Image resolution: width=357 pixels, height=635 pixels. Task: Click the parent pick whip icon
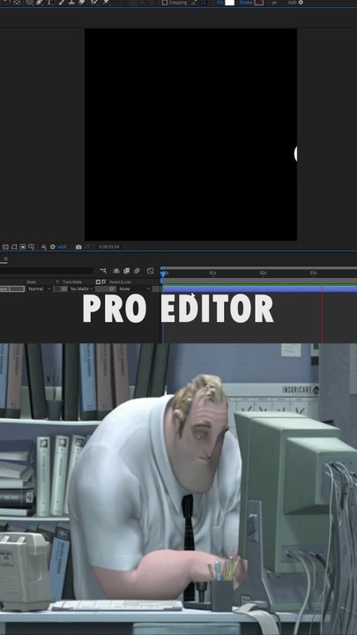click(112, 288)
